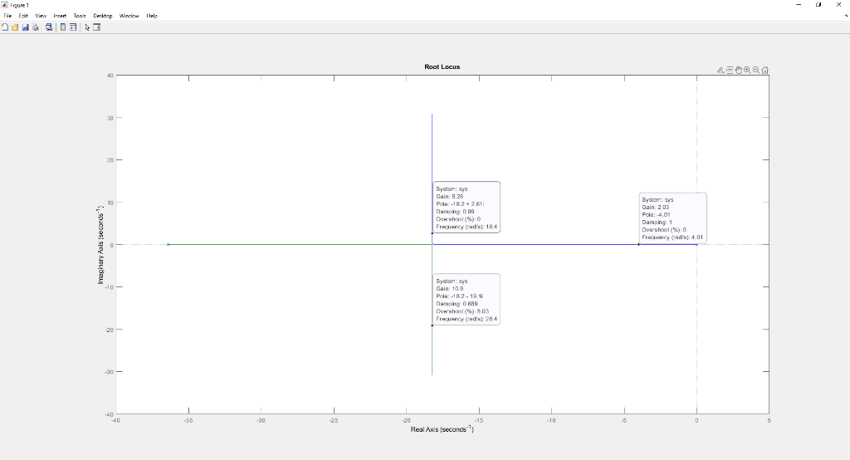Open the Tools menu
This screenshot has height=460, width=850.
(80, 16)
